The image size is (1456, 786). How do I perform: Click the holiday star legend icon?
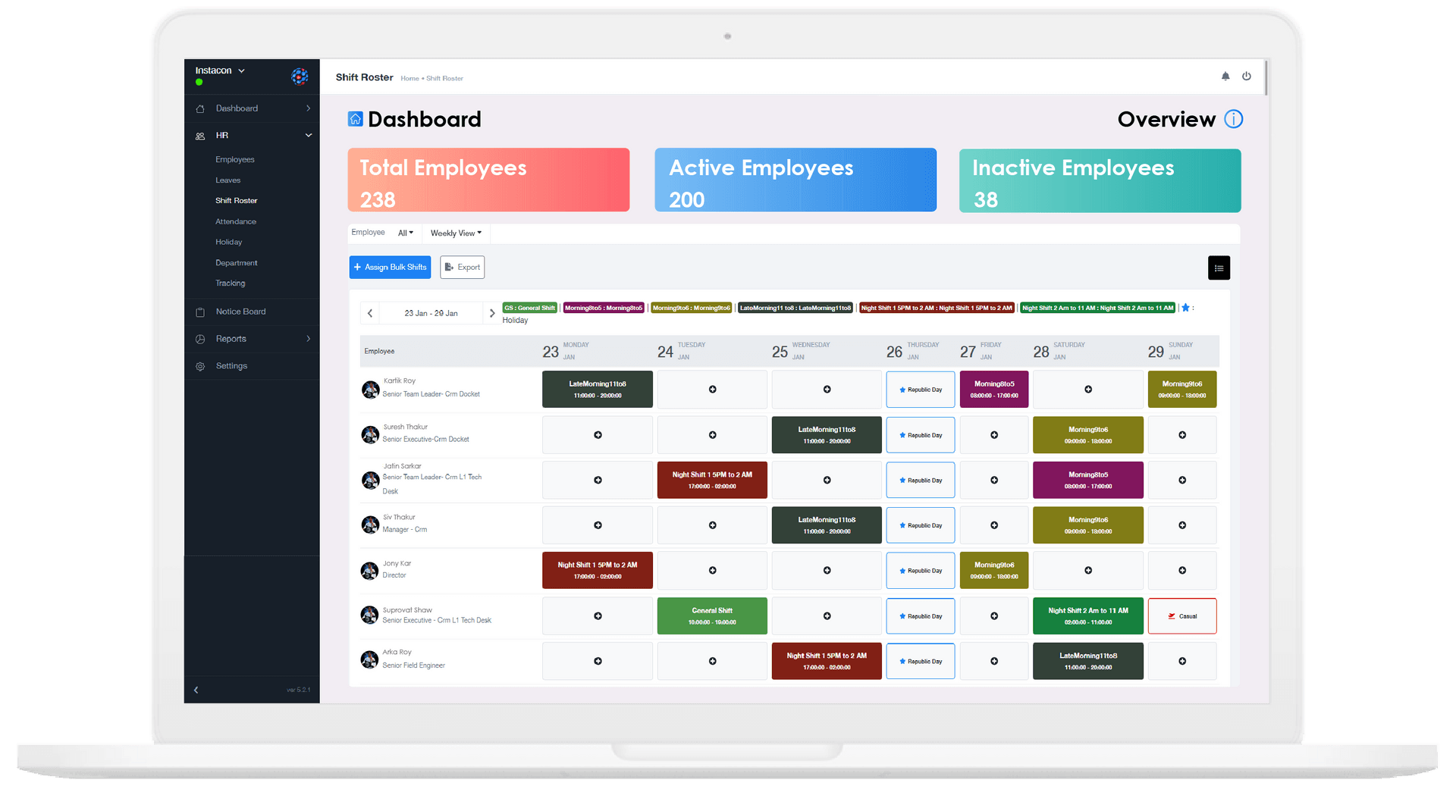tap(1185, 308)
